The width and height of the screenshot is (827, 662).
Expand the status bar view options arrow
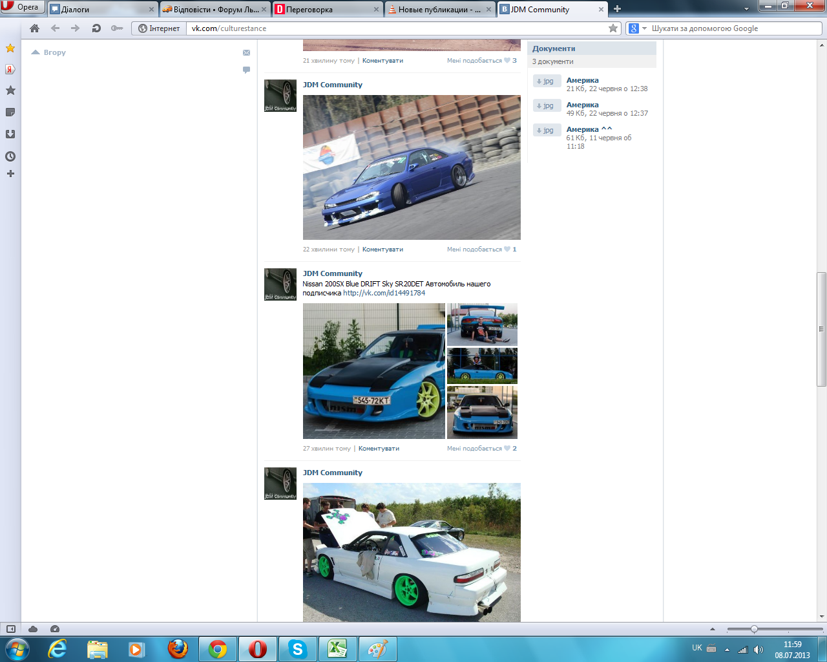[713, 629]
